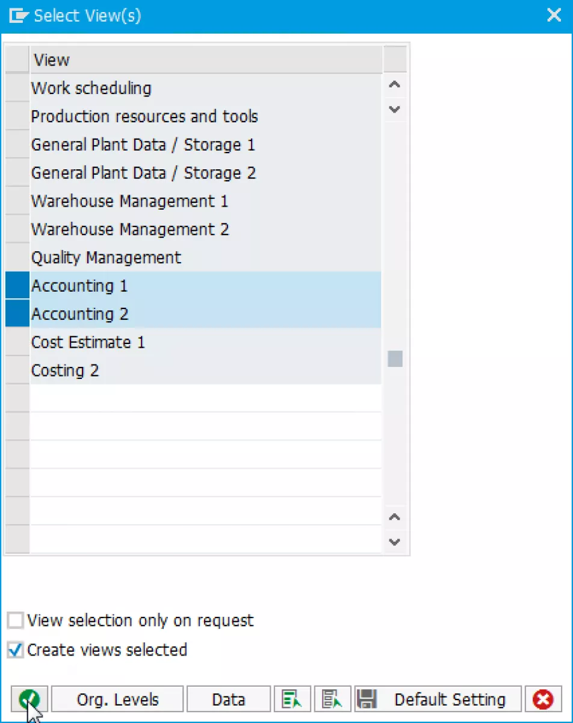This screenshot has width=573, height=723.
Task: Open Org. Levels
Action: point(117,700)
